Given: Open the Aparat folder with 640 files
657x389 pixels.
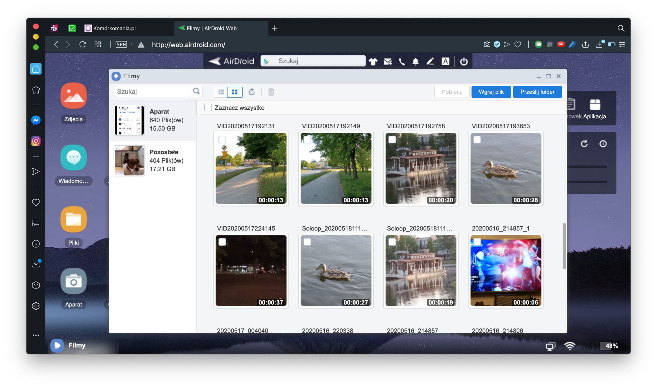Looking at the screenshot, I should (x=153, y=120).
